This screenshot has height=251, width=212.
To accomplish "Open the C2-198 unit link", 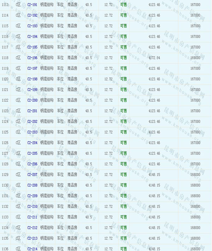I will click(x=32, y=79).
